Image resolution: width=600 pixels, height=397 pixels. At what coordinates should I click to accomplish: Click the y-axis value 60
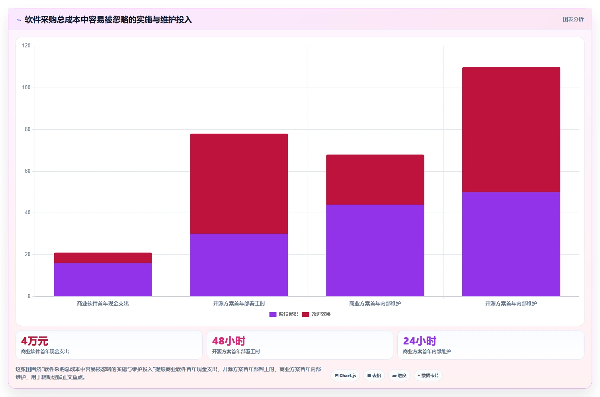(x=27, y=171)
